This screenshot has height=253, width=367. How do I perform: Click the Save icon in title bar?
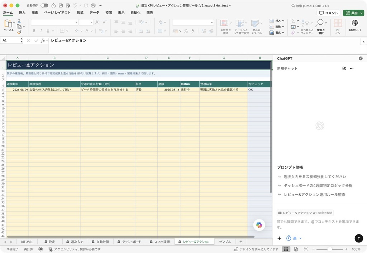(61, 5)
